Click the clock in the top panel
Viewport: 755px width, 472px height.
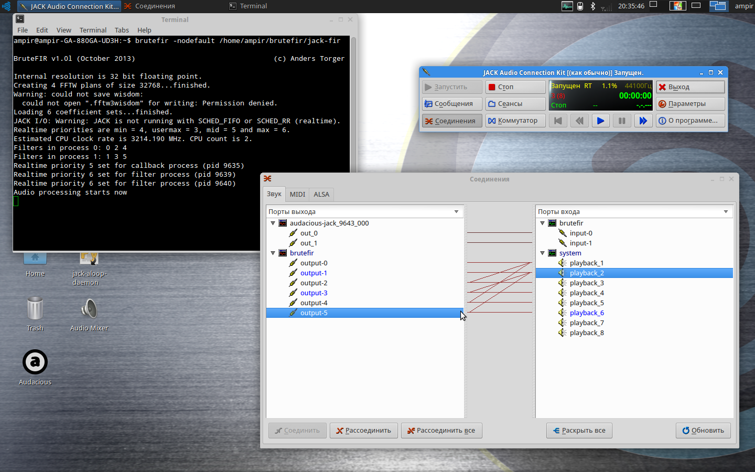pos(631,6)
